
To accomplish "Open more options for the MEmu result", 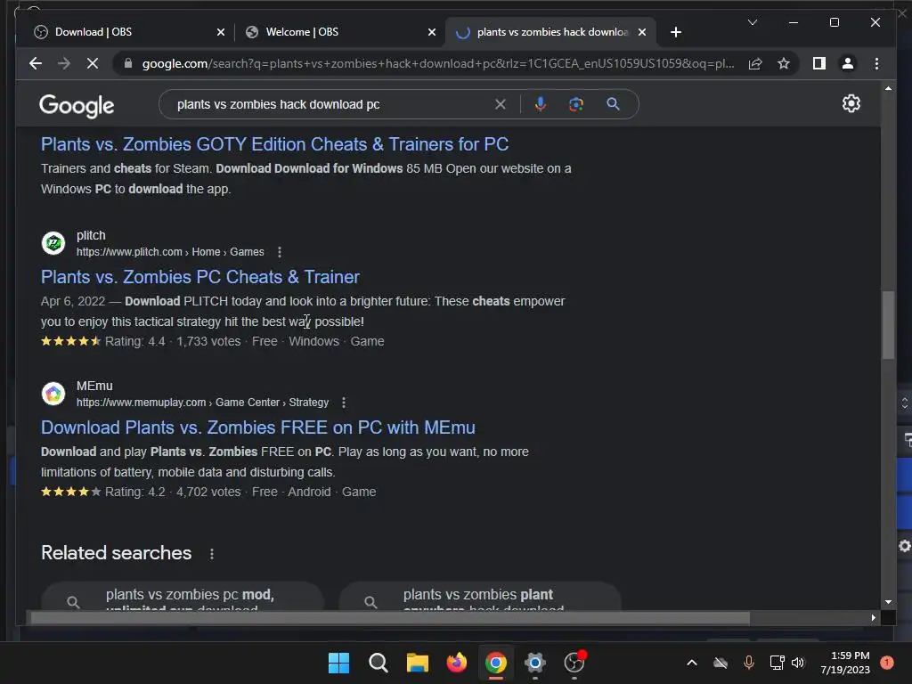I will pos(344,403).
